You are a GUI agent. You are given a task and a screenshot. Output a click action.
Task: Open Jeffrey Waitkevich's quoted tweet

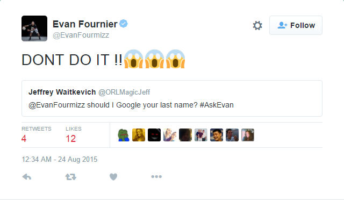click(172, 98)
